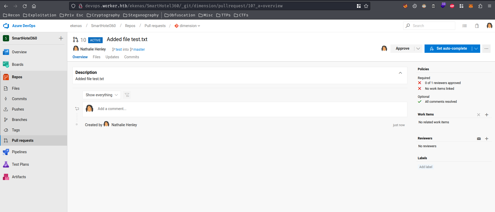Screen dimensions: 495x212
Task: Click 'All comments resolved' policy
Action: [x=441, y=102]
